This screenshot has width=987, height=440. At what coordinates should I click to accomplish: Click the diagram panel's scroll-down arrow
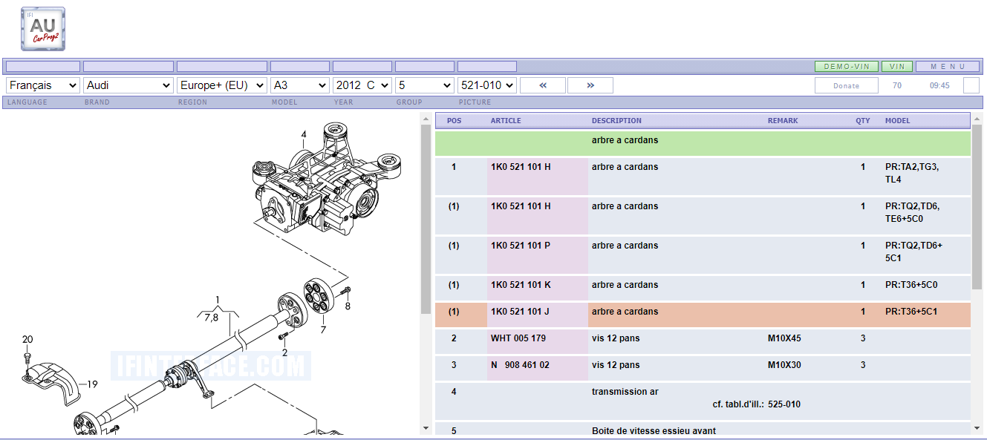pos(426,427)
